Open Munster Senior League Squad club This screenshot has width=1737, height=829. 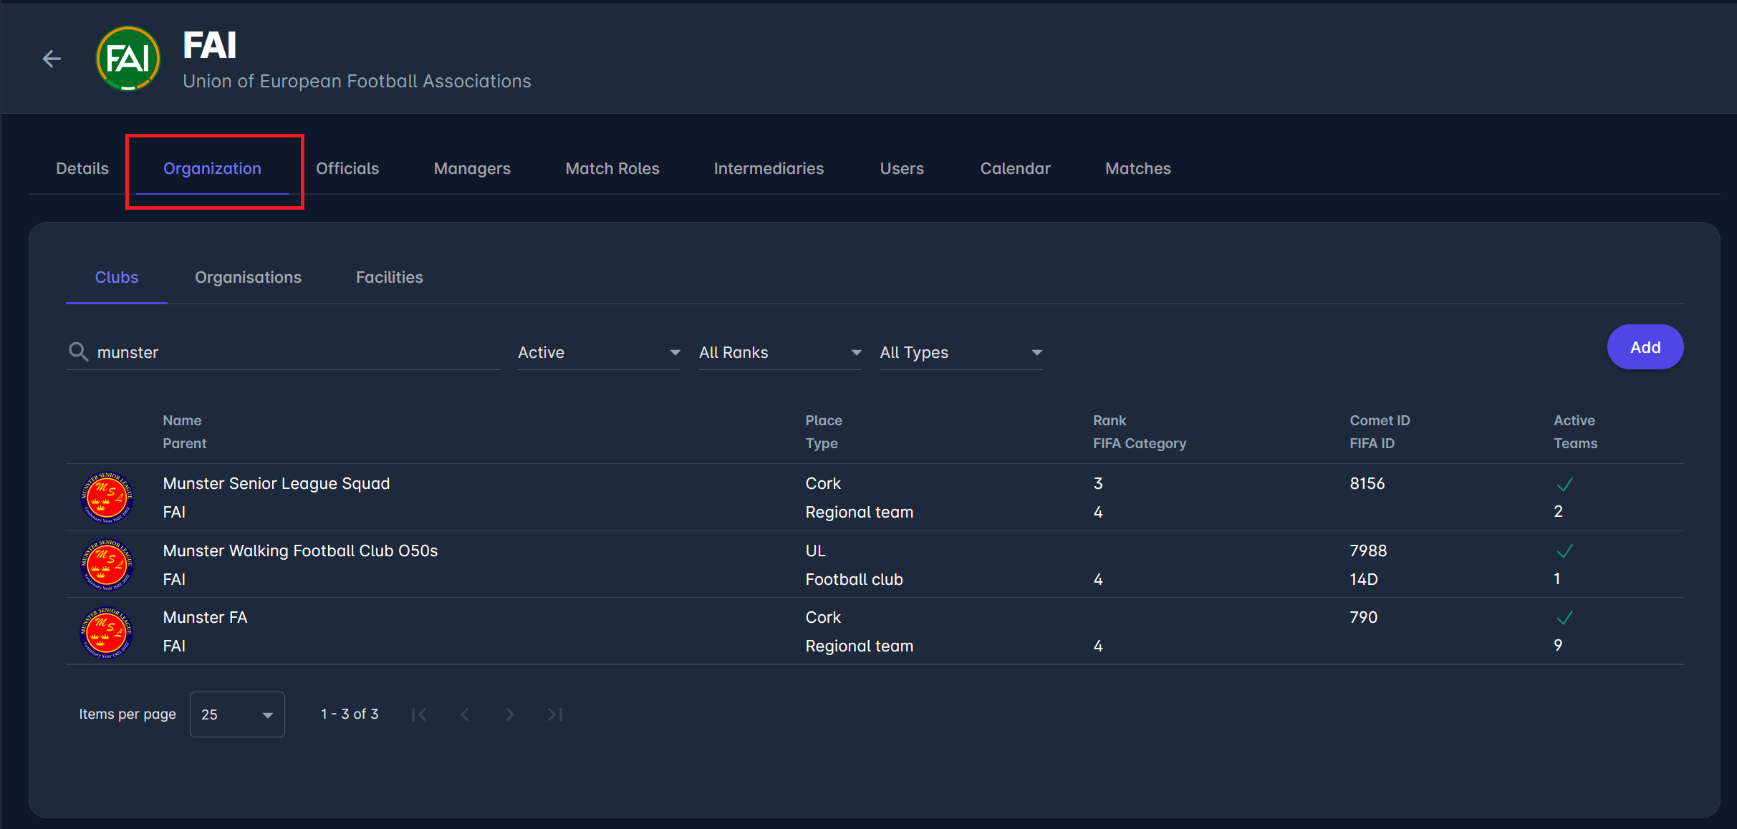pos(276,483)
